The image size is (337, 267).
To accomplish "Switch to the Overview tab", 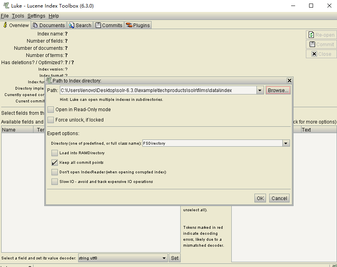I will point(16,25).
